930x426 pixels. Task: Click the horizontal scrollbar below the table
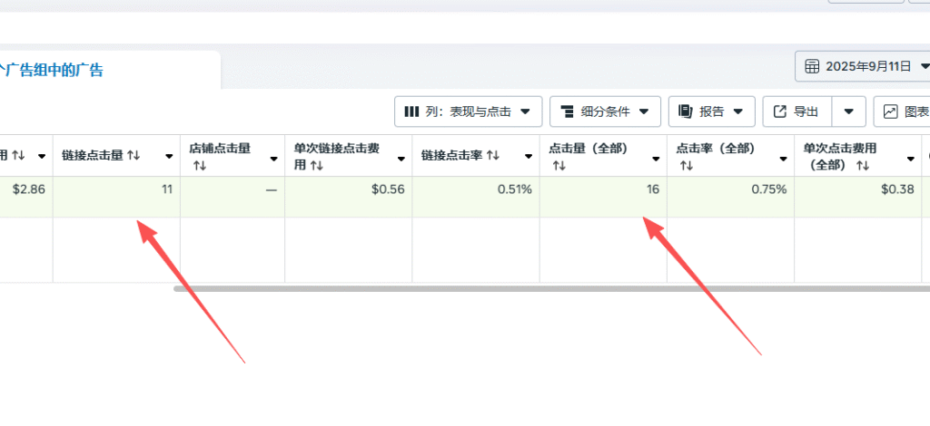point(545,288)
